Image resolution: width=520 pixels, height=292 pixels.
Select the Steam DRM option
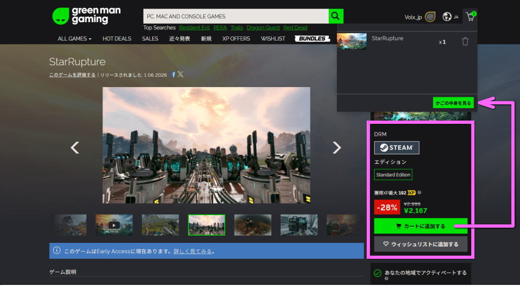(x=396, y=148)
